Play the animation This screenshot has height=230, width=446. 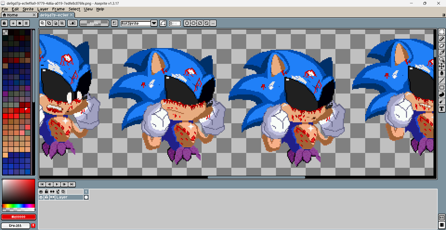pyautogui.click(x=57, y=184)
